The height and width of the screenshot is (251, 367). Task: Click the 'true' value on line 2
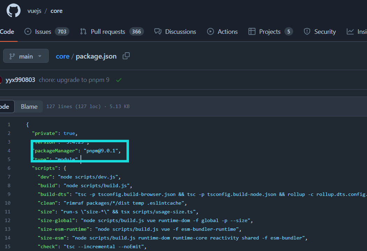click(69, 133)
